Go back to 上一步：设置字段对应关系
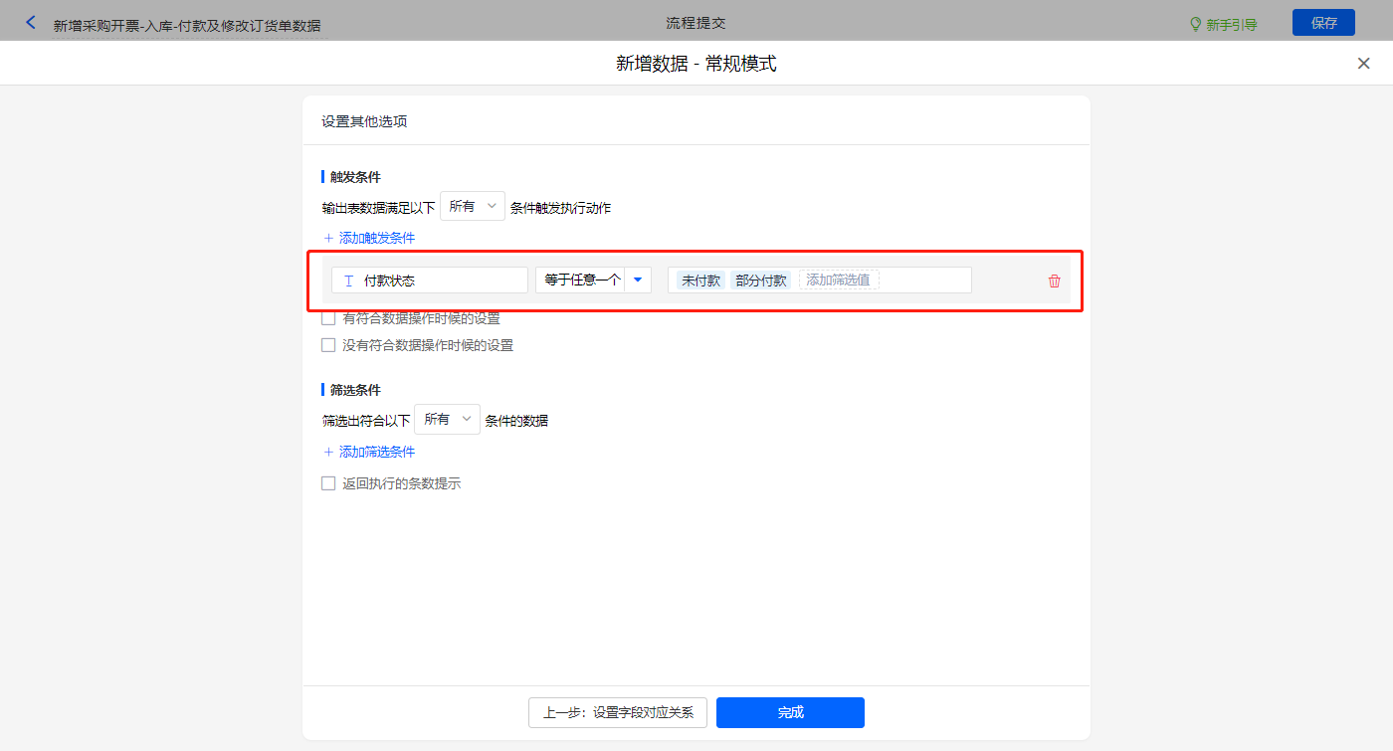The height and width of the screenshot is (751, 1393). [x=618, y=712]
